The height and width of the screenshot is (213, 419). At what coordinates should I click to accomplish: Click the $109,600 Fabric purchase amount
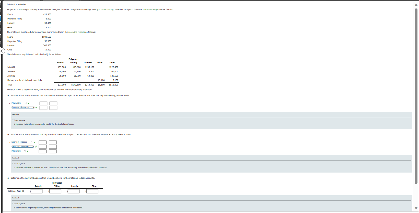(x=46, y=37)
